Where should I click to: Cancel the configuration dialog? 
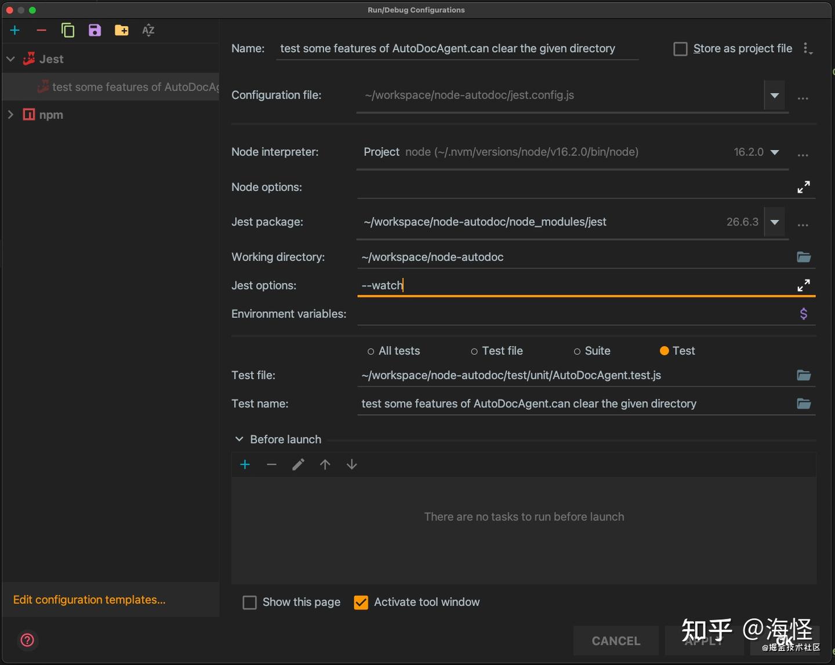point(615,641)
